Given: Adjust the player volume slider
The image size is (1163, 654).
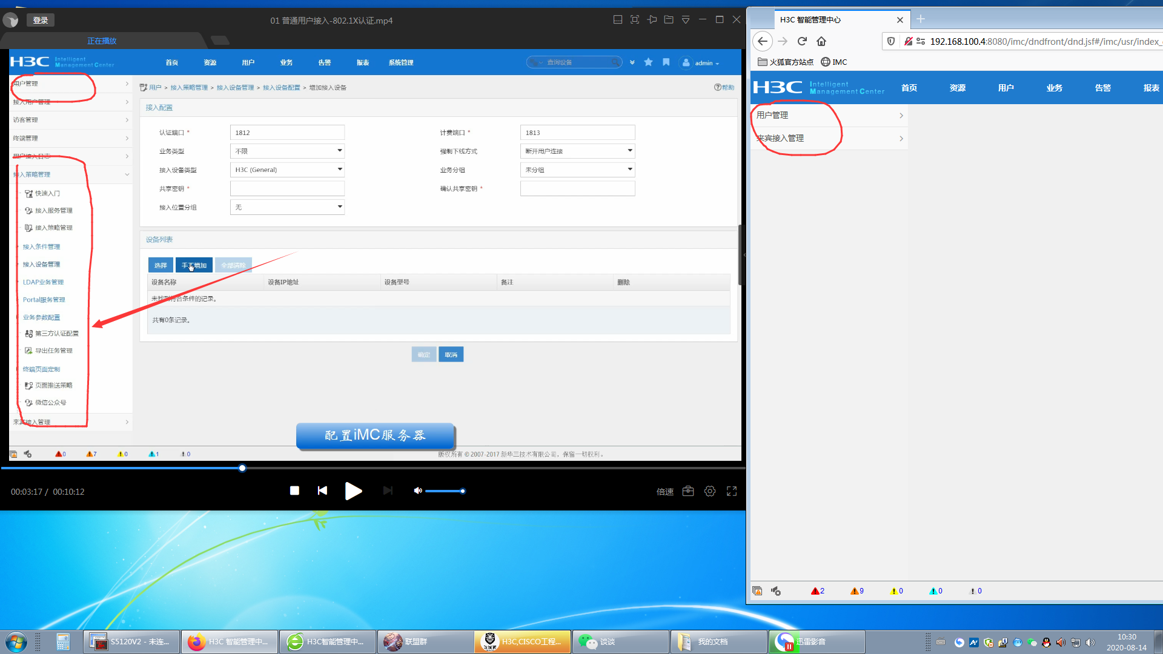Looking at the screenshot, I should [x=445, y=491].
